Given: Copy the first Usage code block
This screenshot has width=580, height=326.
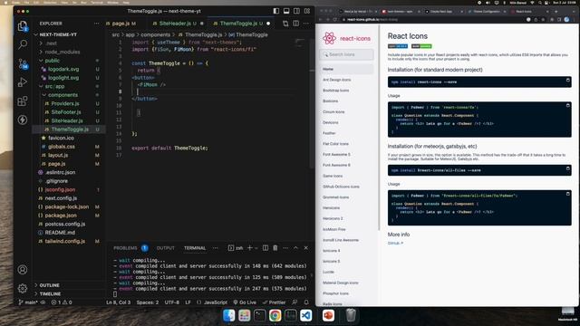Looking at the screenshot, I should [568, 105].
